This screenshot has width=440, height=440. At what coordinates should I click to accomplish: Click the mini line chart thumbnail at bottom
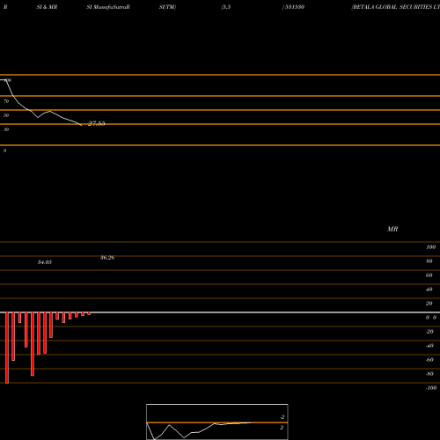pos(217,422)
